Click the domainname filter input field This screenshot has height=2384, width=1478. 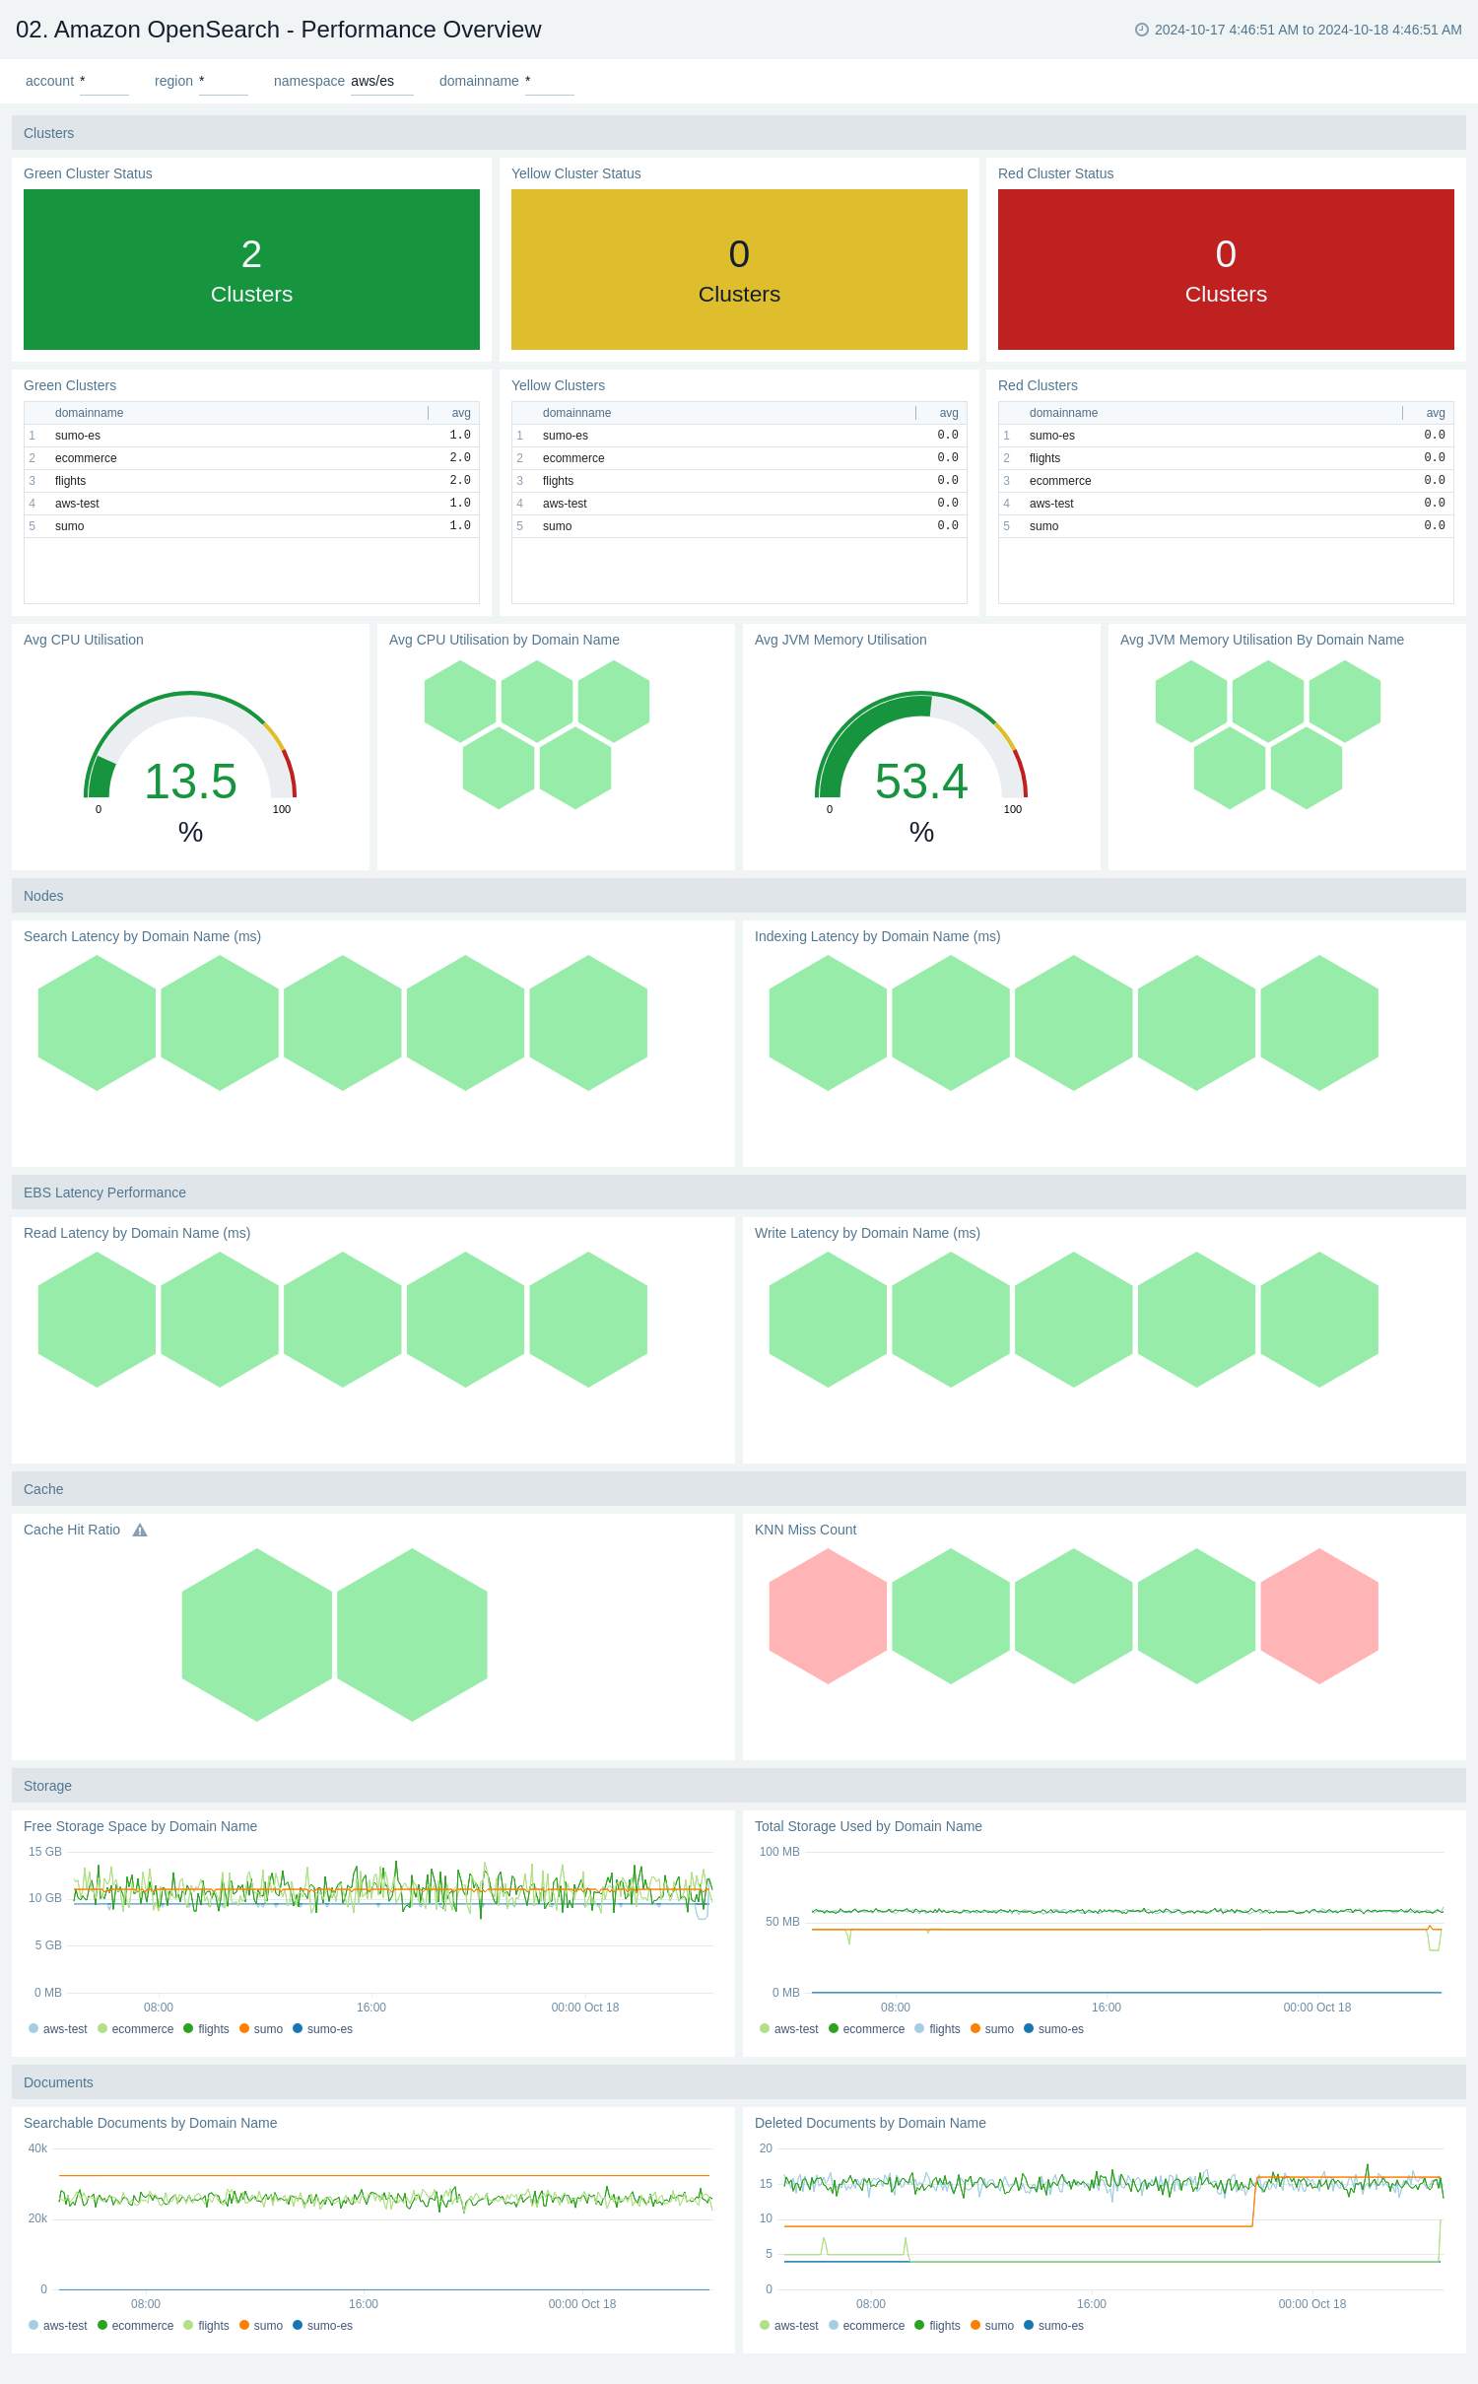[x=549, y=82]
